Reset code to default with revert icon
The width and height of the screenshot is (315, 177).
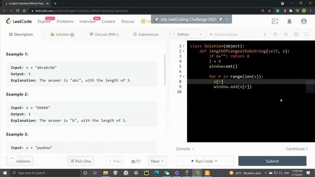[x=285, y=34]
